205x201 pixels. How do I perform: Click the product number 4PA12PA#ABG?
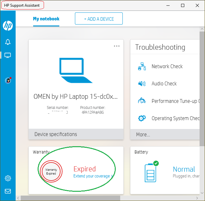(93, 112)
